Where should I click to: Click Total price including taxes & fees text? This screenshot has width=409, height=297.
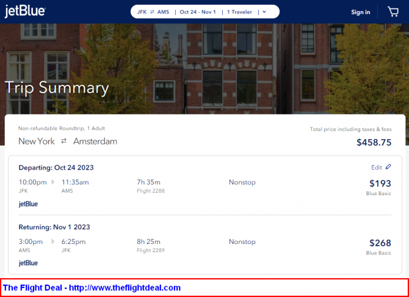click(x=350, y=129)
